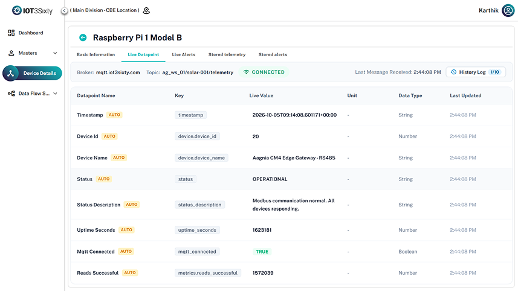Collapse the sidebar with the arrow button
Viewport: 518px width, 291px height.
click(x=65, y=11)
